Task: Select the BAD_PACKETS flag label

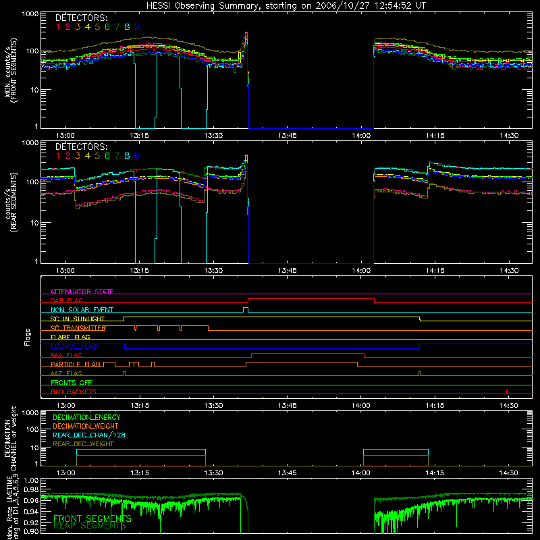Action: [74, 391]
